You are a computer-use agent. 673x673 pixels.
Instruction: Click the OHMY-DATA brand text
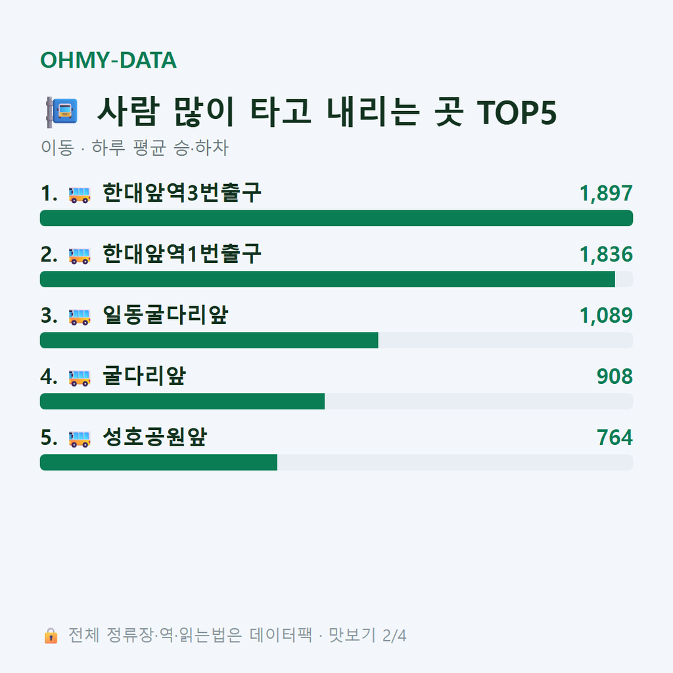(108, 60)
